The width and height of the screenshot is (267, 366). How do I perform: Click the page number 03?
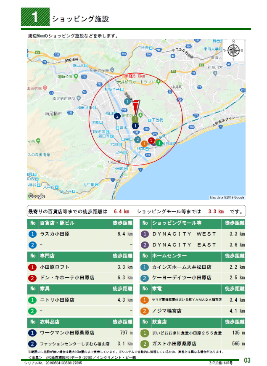(x=247, y=360)
